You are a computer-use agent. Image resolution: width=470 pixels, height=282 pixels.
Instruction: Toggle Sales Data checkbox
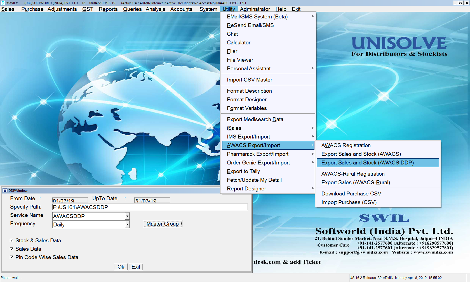coord(11,249)
